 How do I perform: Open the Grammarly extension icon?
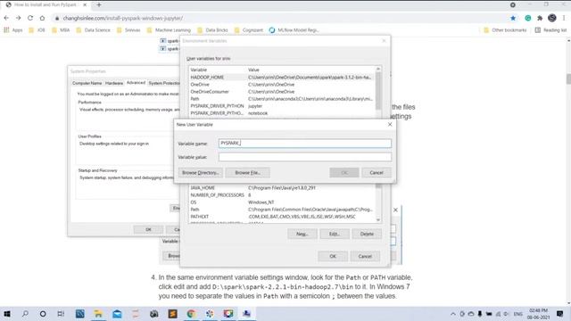(x=527, y=18)
